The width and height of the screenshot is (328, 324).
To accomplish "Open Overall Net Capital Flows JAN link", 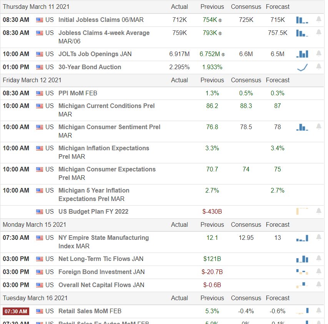I will [101, 285].
